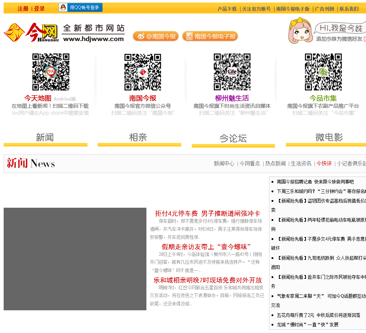Open the Weibo @南国今报 button
This screenshot has height=333, width=366.
pos(156,36)
